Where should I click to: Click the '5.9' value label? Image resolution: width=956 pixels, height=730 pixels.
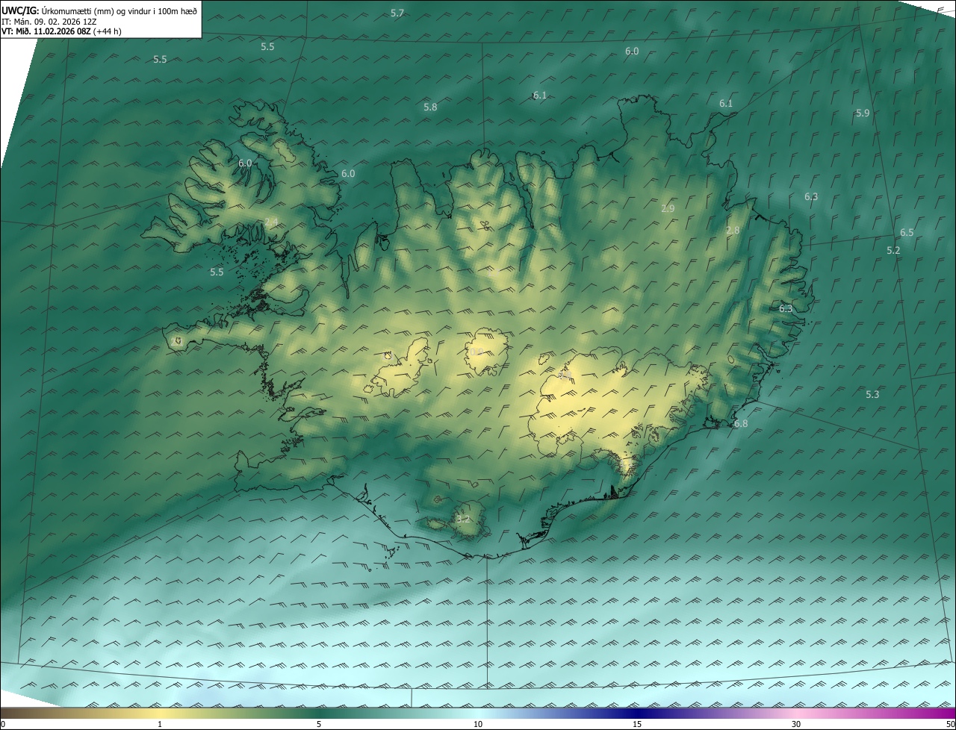(863, 113)
